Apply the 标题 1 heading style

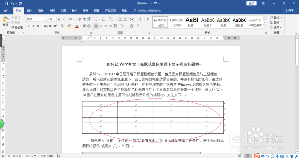[192, 22]
